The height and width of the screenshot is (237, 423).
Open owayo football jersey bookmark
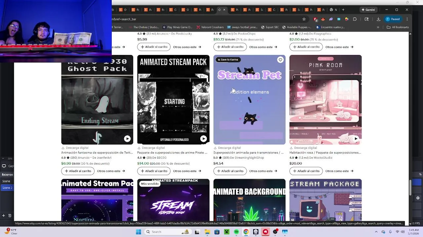(x=242, y=27)
